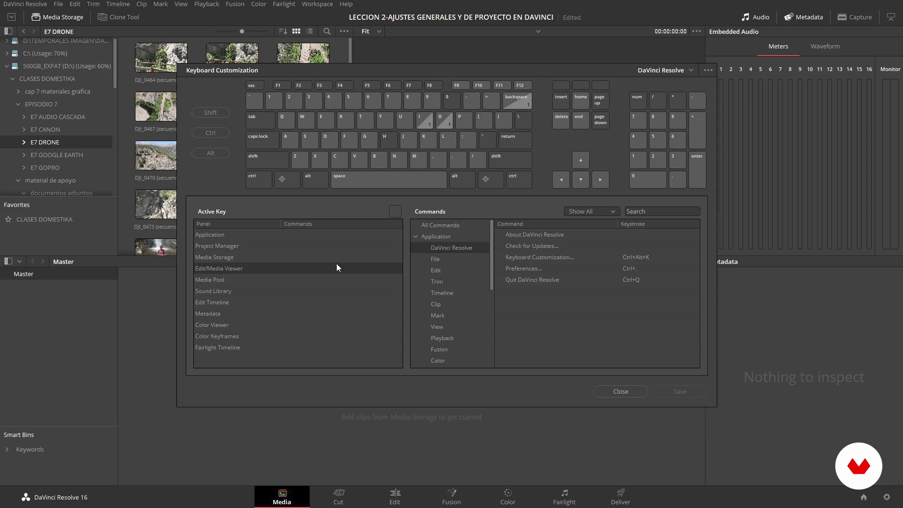The image size is (903, 508).
Task: Open the viewer options menu
Action: pos(697,31)
